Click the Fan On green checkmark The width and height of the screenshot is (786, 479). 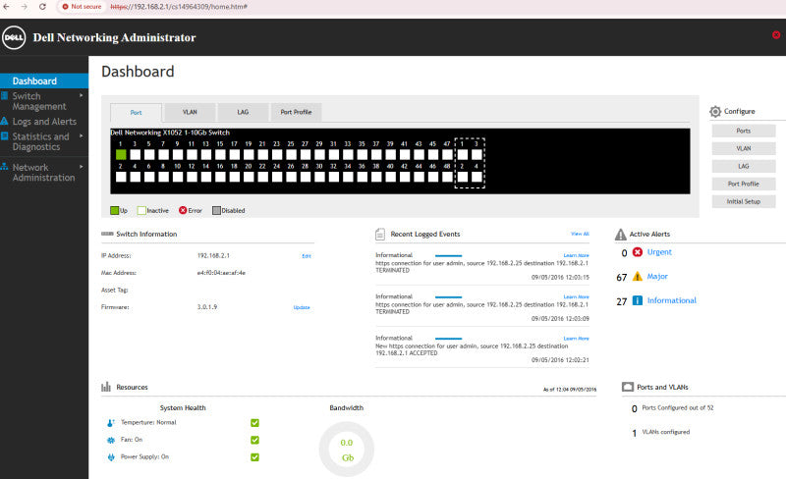[254, 440]
